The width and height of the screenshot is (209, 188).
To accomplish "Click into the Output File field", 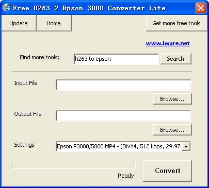I will (x=123, y=116).
